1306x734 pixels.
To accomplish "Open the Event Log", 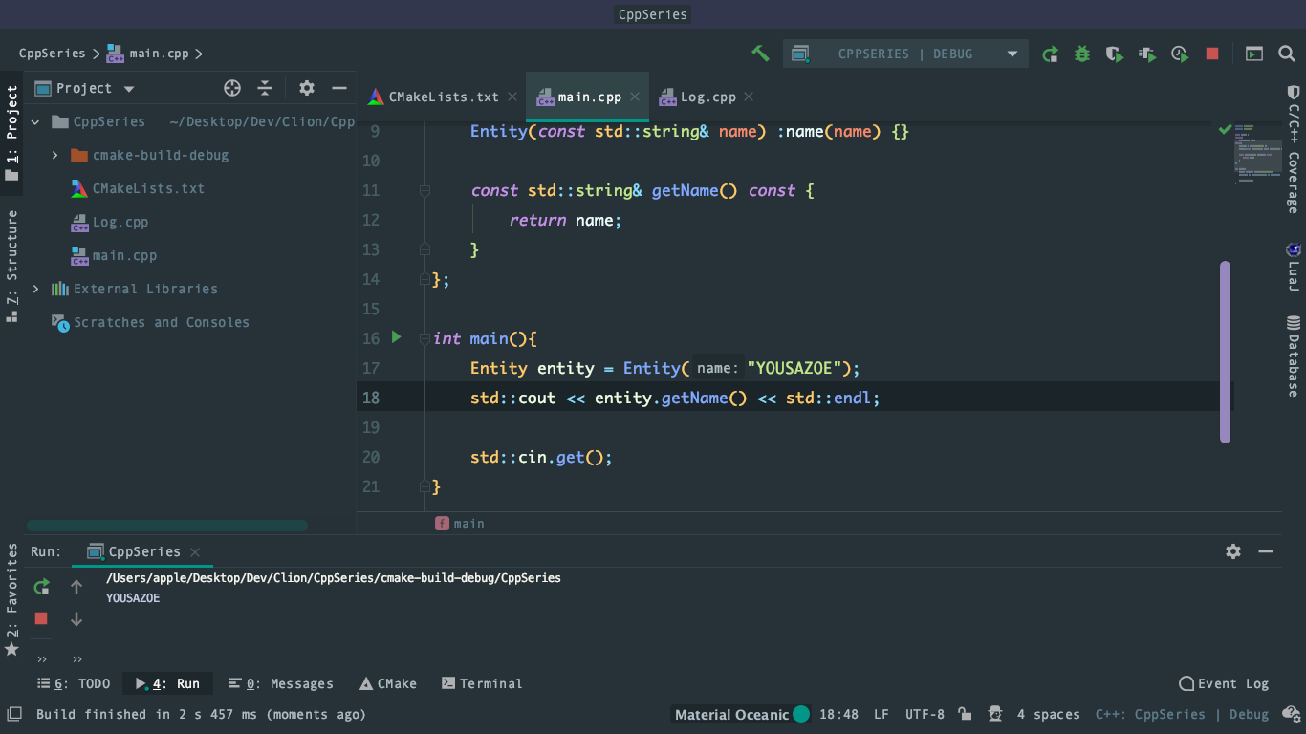I will point(1225,683).
